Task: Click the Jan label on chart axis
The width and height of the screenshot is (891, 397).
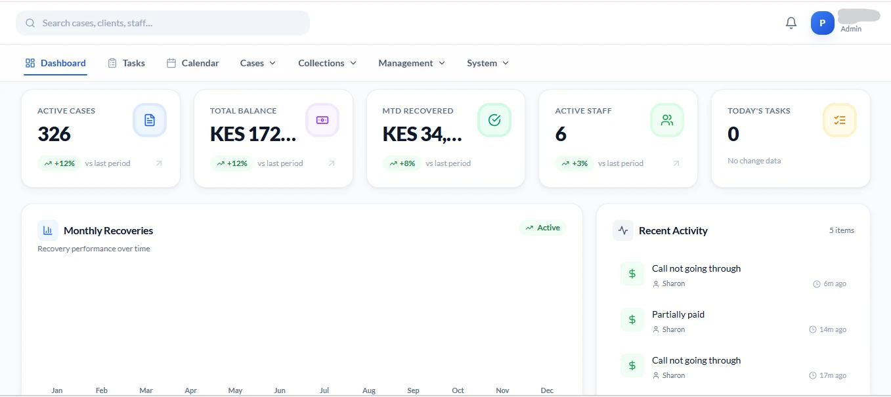Action: pos(57,390)
